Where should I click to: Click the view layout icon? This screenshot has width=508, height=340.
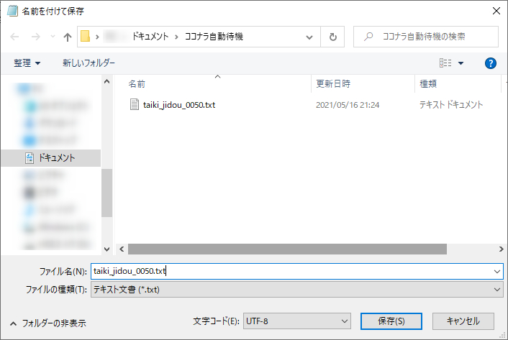point(445,63)
